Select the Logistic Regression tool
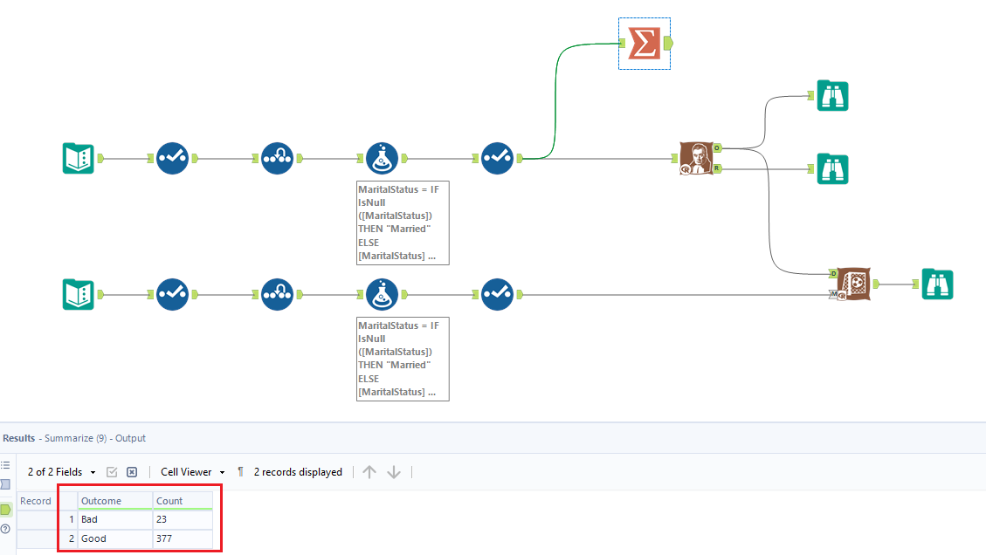Viewport: 986px width, 555px height. pos(699,158)
